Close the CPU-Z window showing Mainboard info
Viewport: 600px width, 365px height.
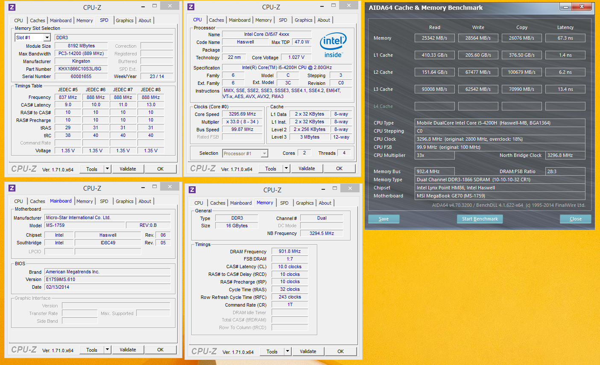coord(170,186)
